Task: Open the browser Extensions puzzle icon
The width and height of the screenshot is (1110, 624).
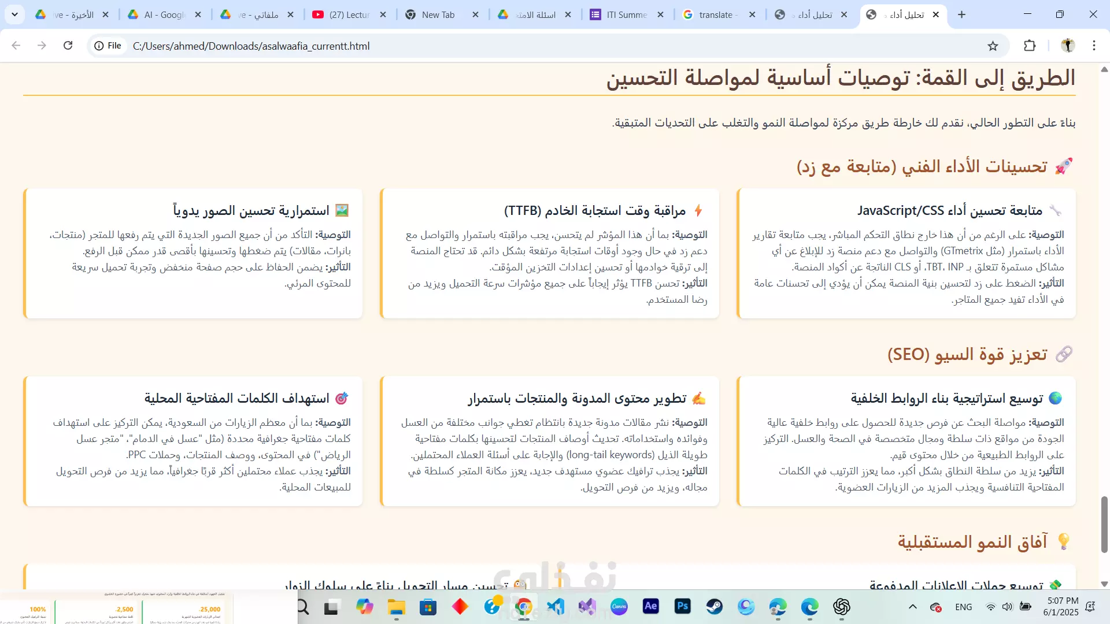Action: point(1030,46)
